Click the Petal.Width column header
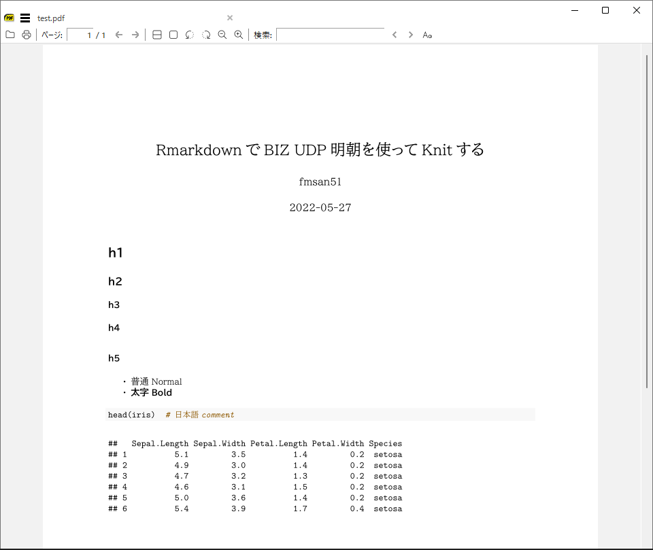This screenshot has width=653, height=550. (x=338, y=443)
